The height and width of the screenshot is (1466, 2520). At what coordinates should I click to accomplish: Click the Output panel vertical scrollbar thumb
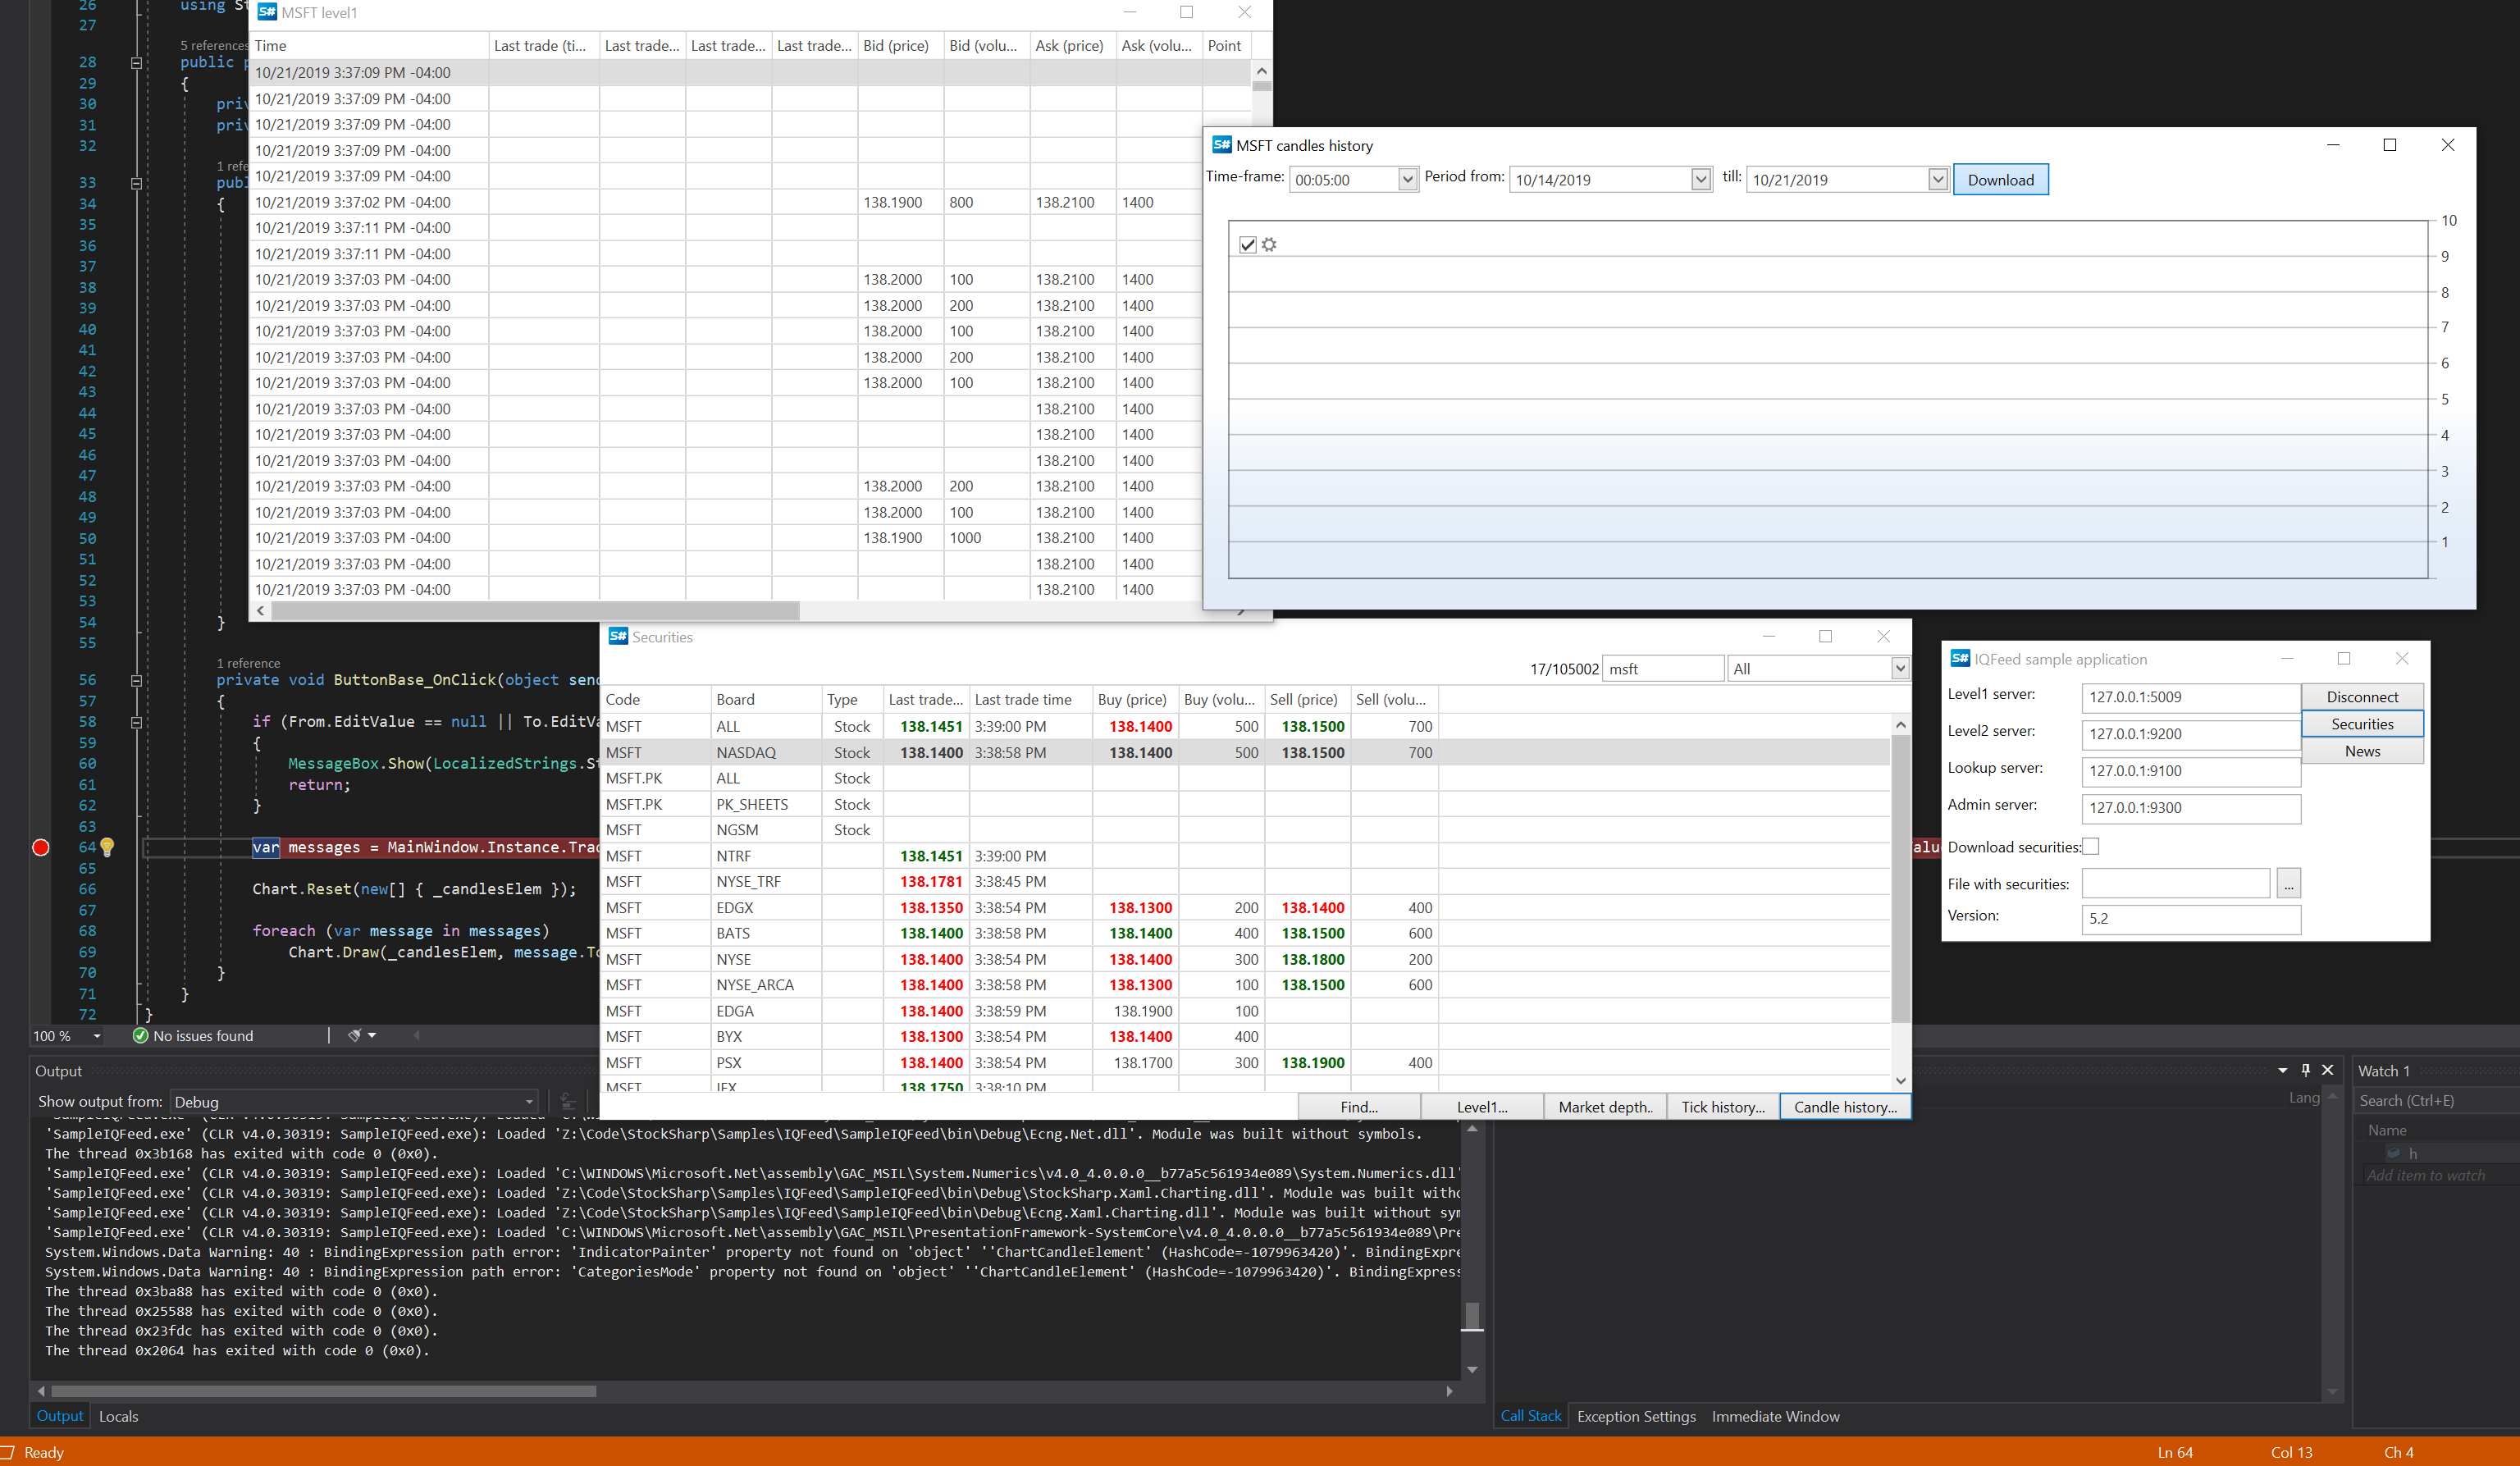(1471, 1315)
